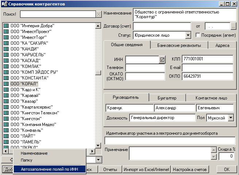
Task: Click into the Телефон input field
Action: [145, 68]
